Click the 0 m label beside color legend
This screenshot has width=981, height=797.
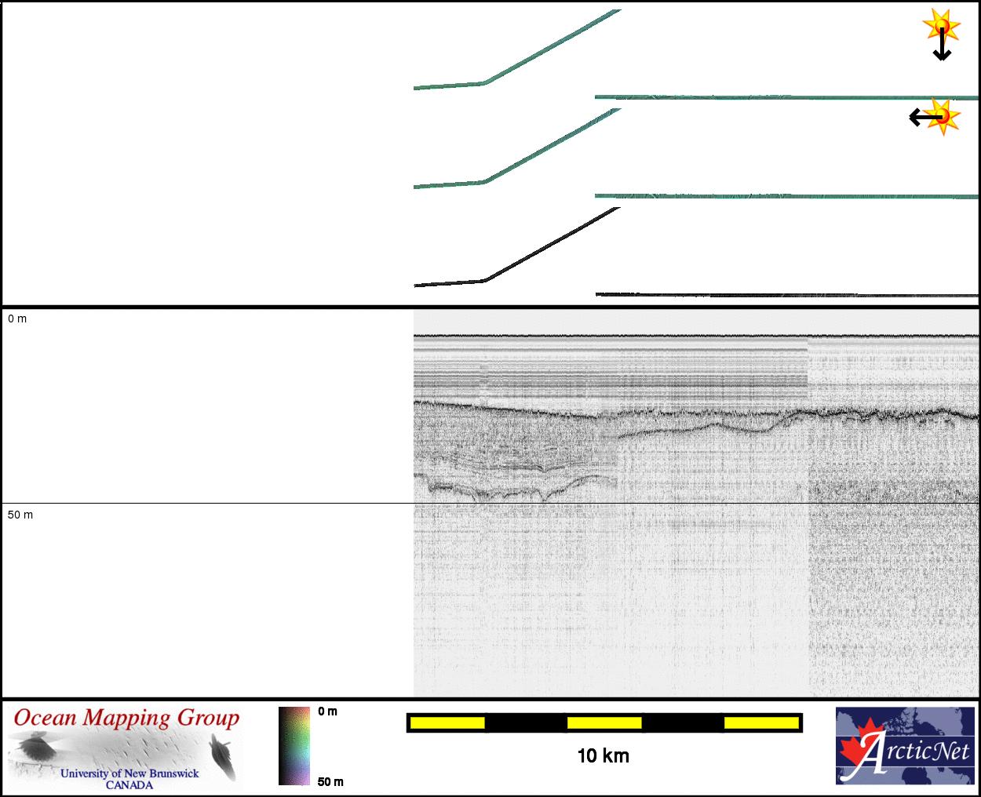tap(328, 711)
